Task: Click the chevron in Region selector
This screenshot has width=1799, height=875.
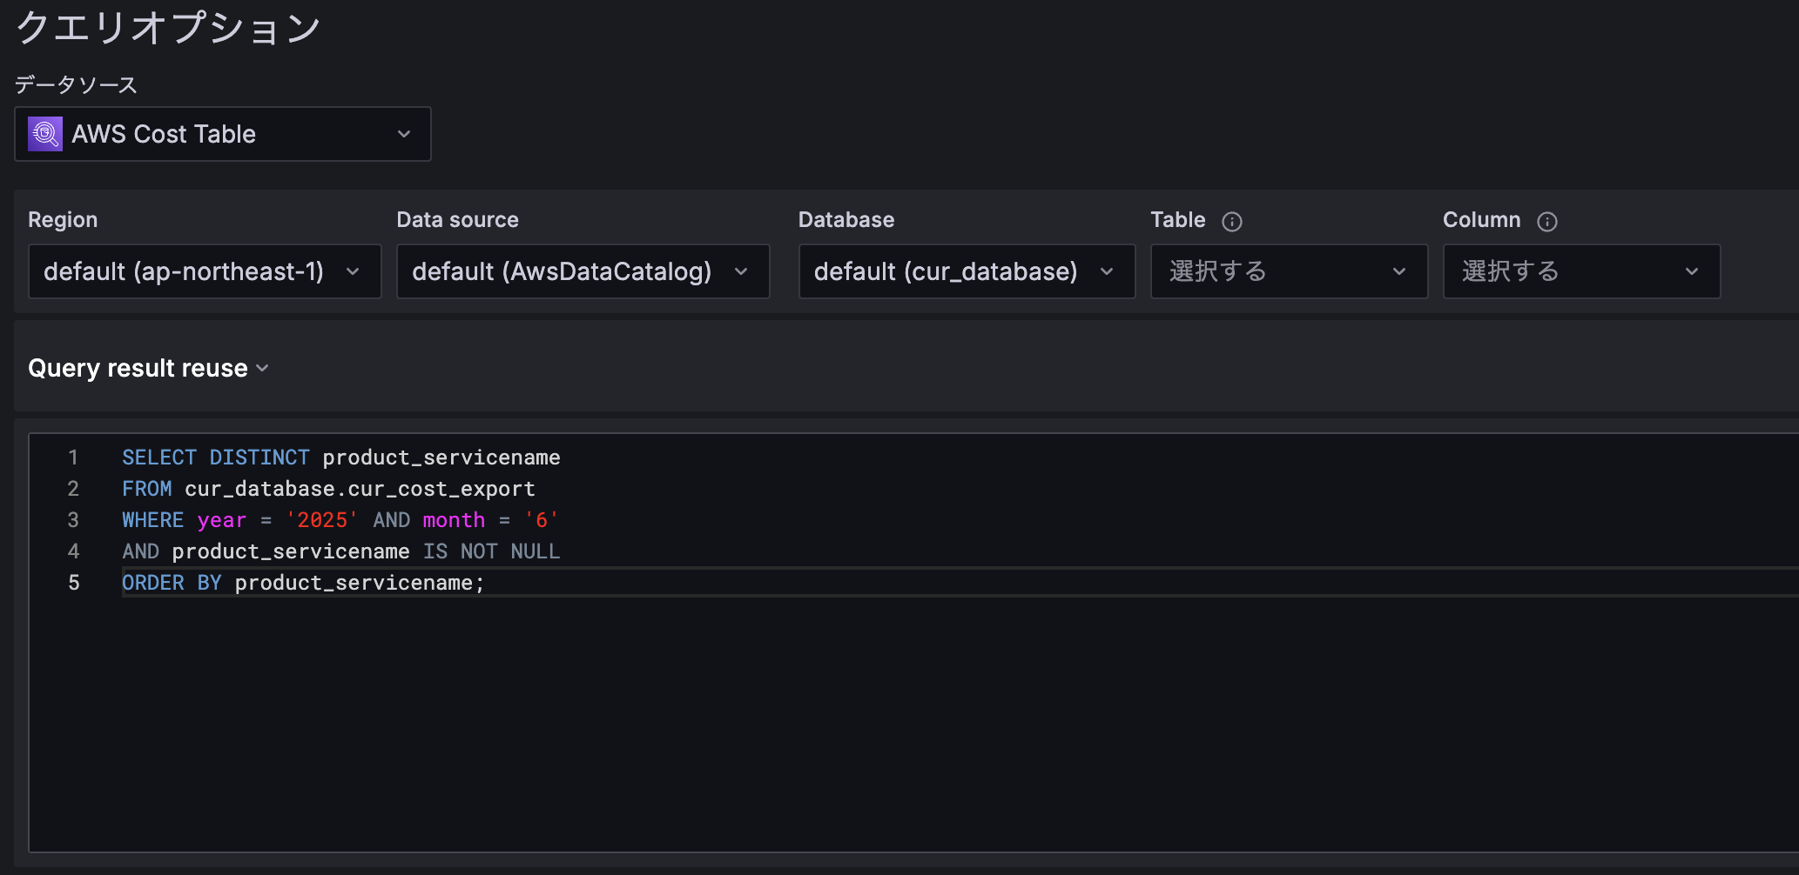Action: [x=353, y=271]
